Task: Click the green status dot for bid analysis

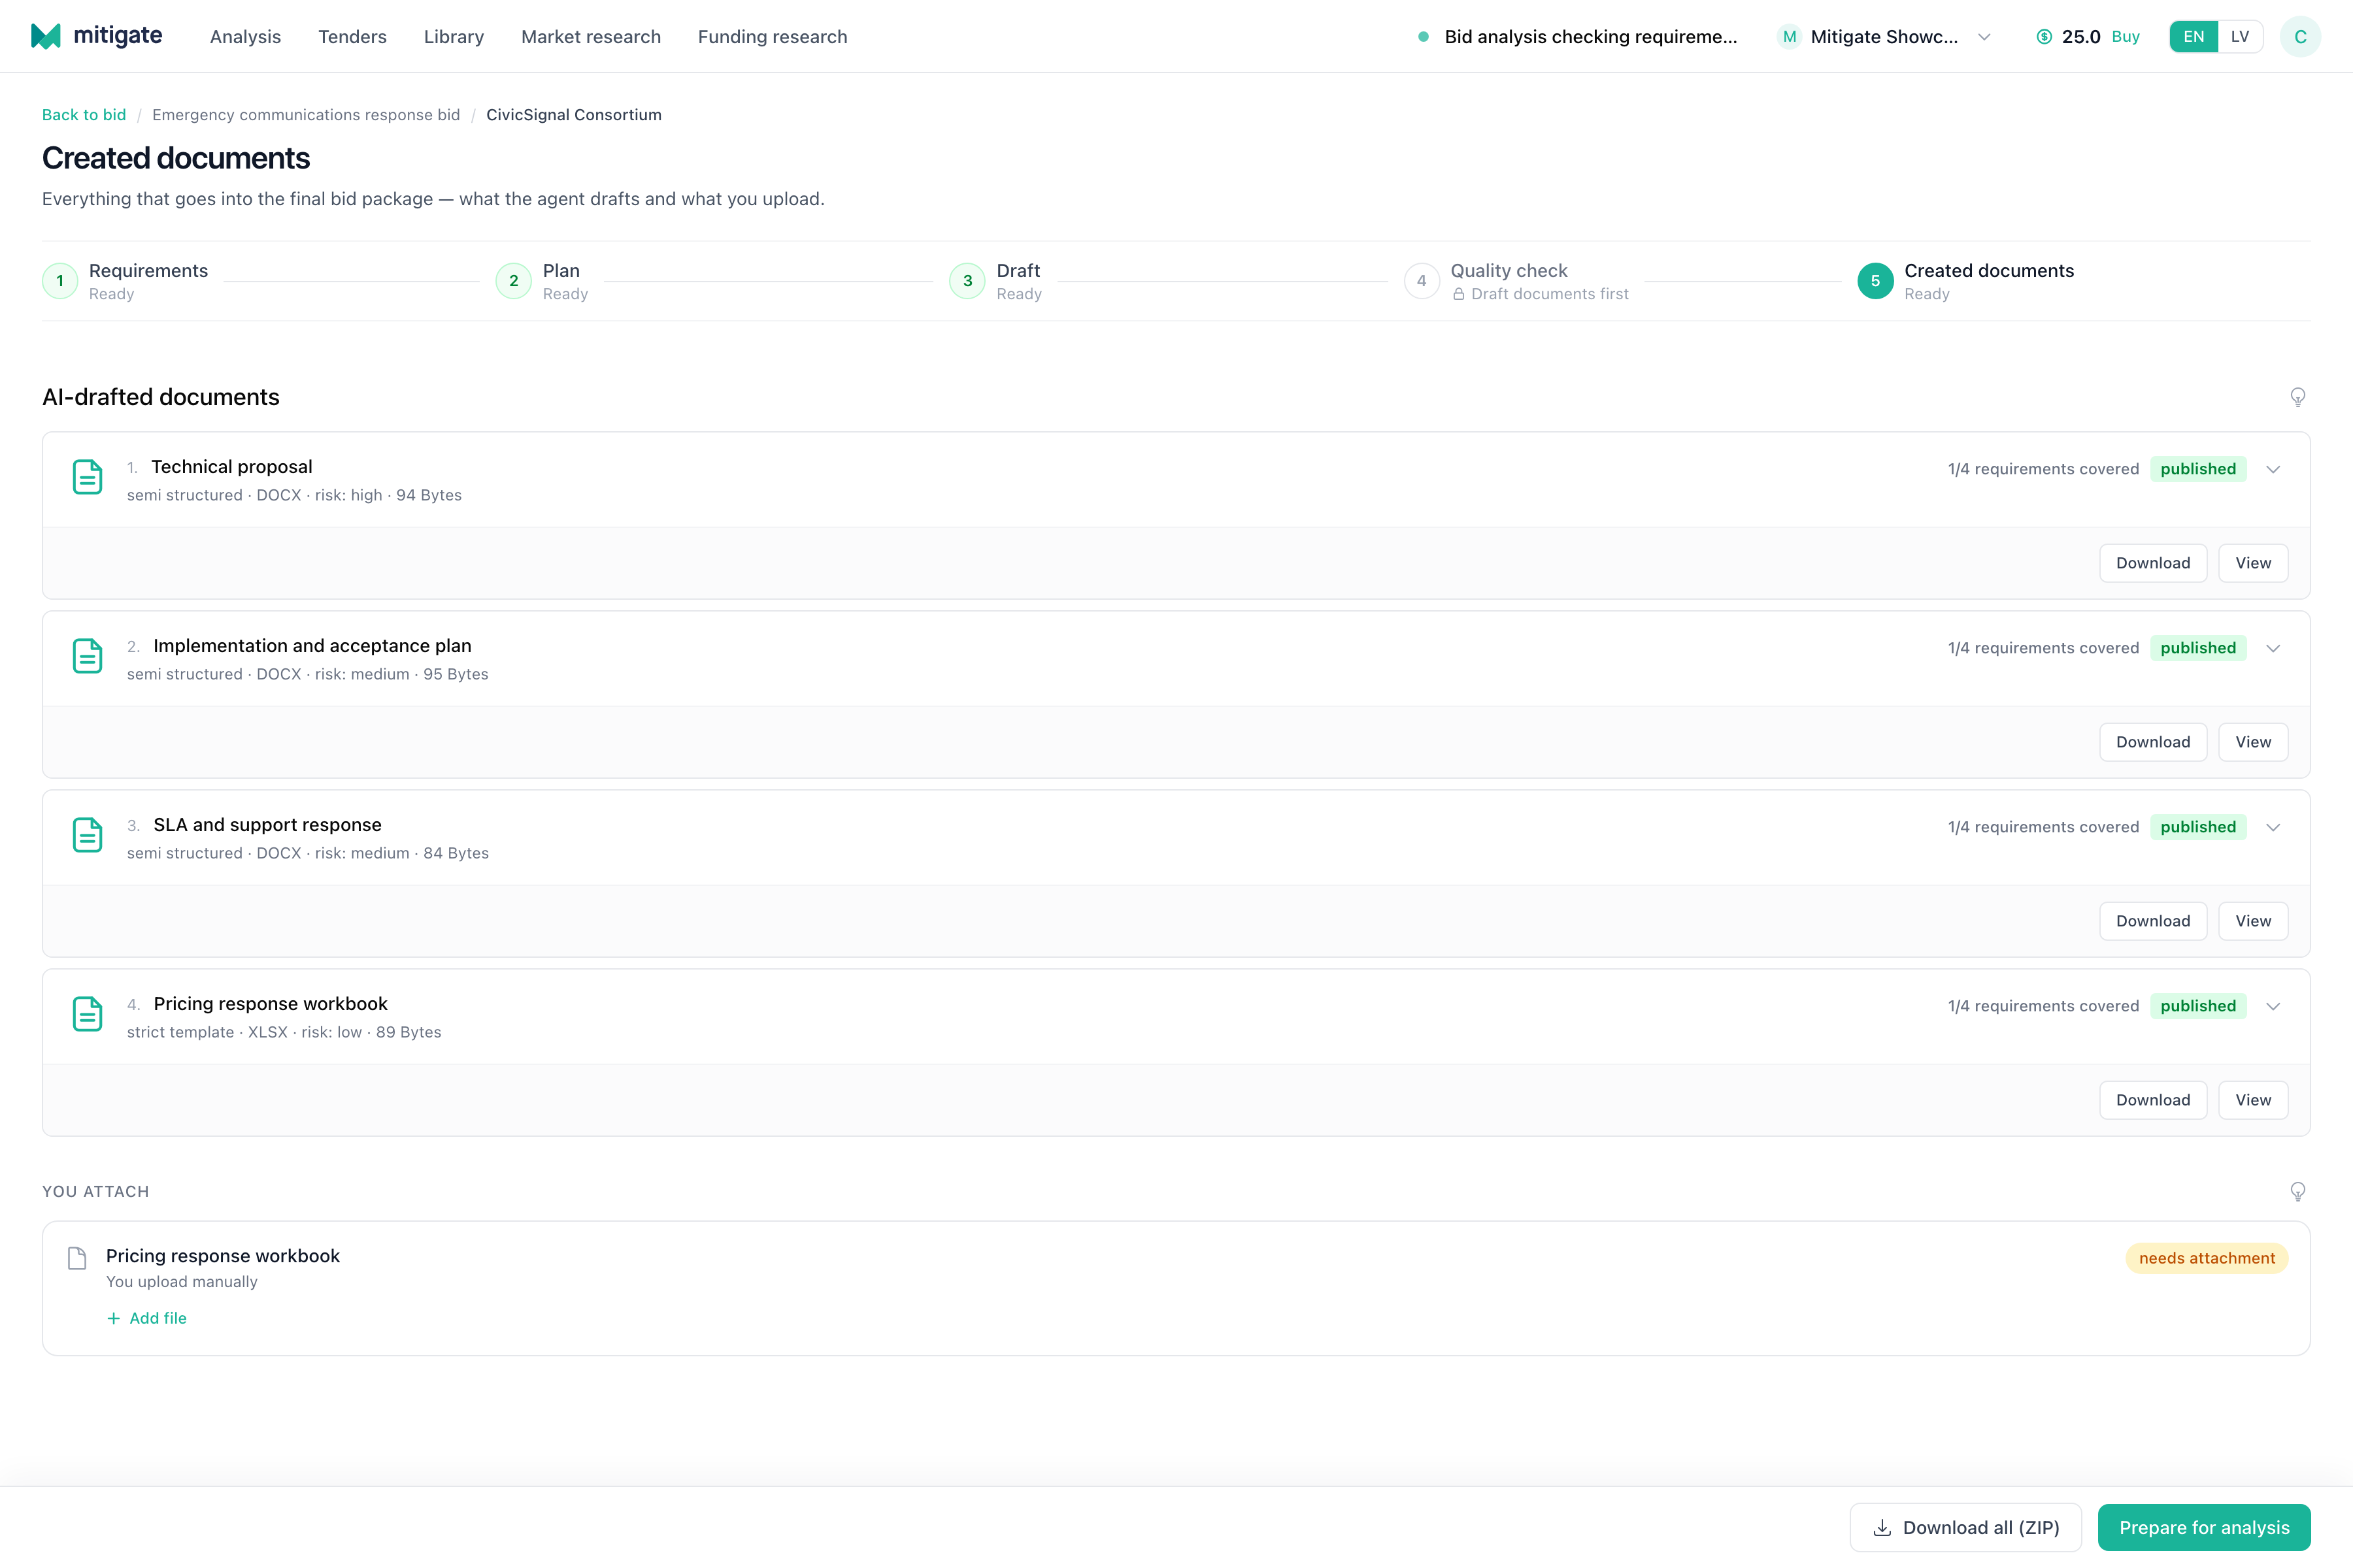Action: pos(1423,37)
